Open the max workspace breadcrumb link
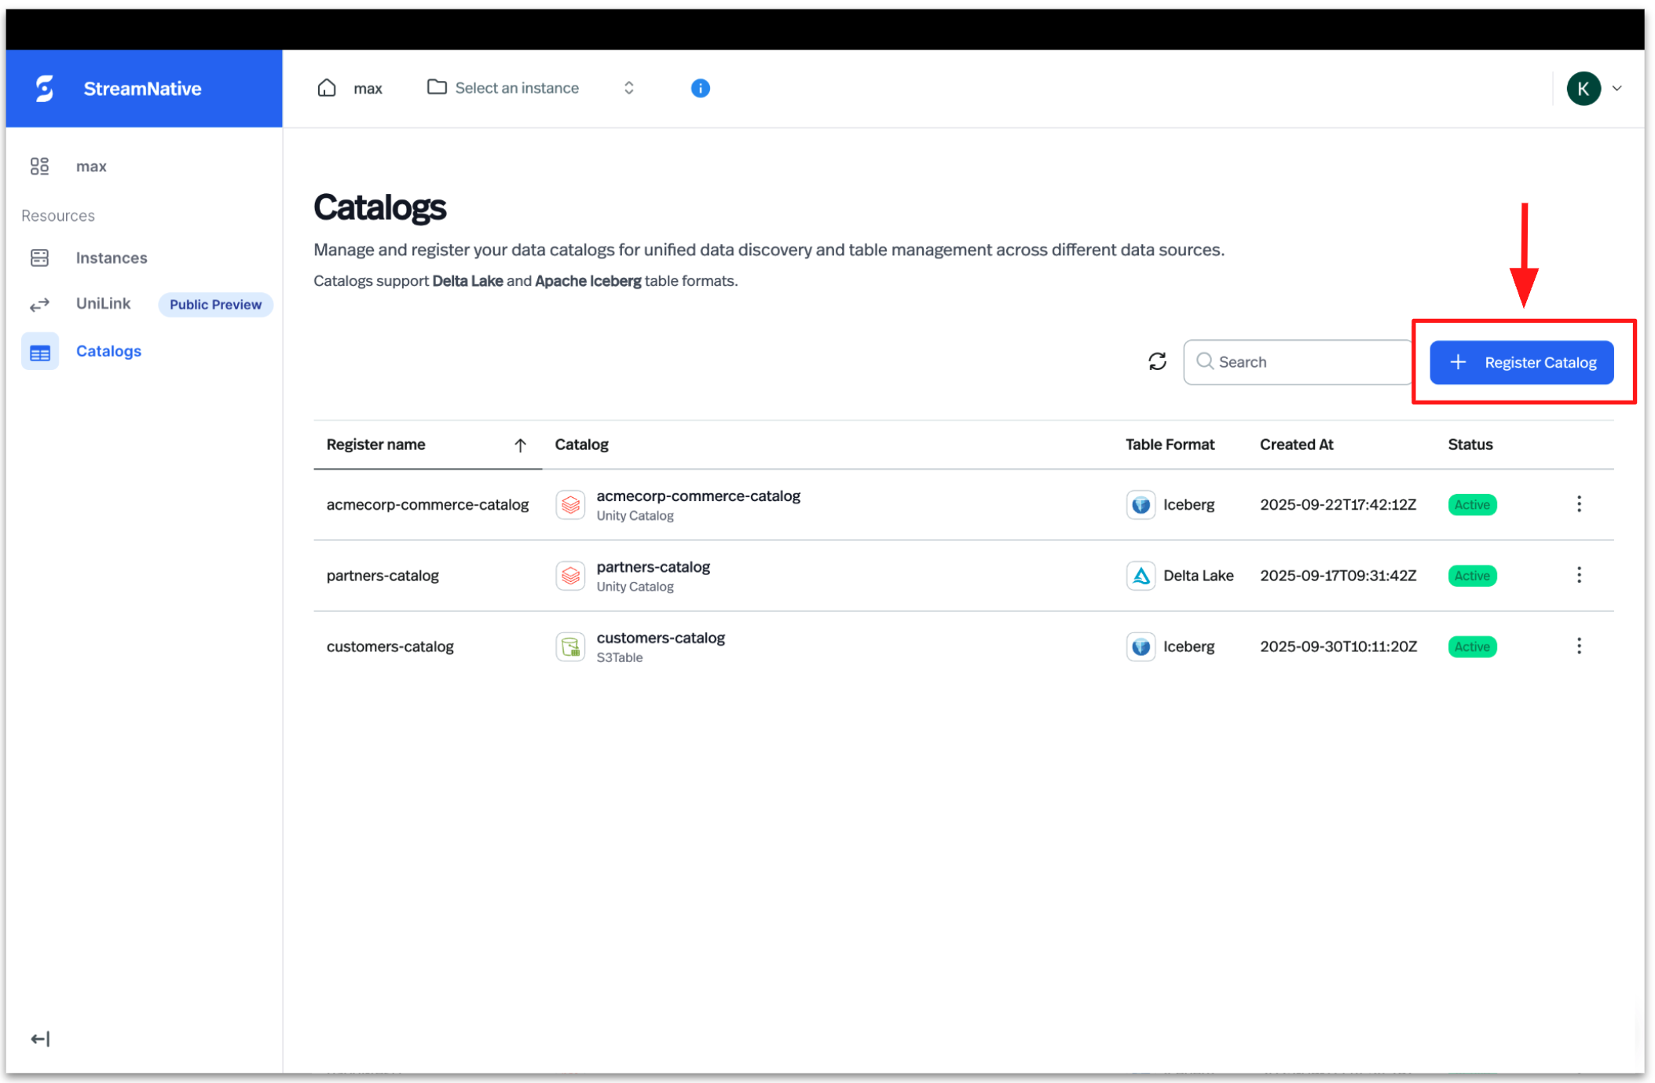The width and height of the screenshot is (1655, 1083). (368, 88)
